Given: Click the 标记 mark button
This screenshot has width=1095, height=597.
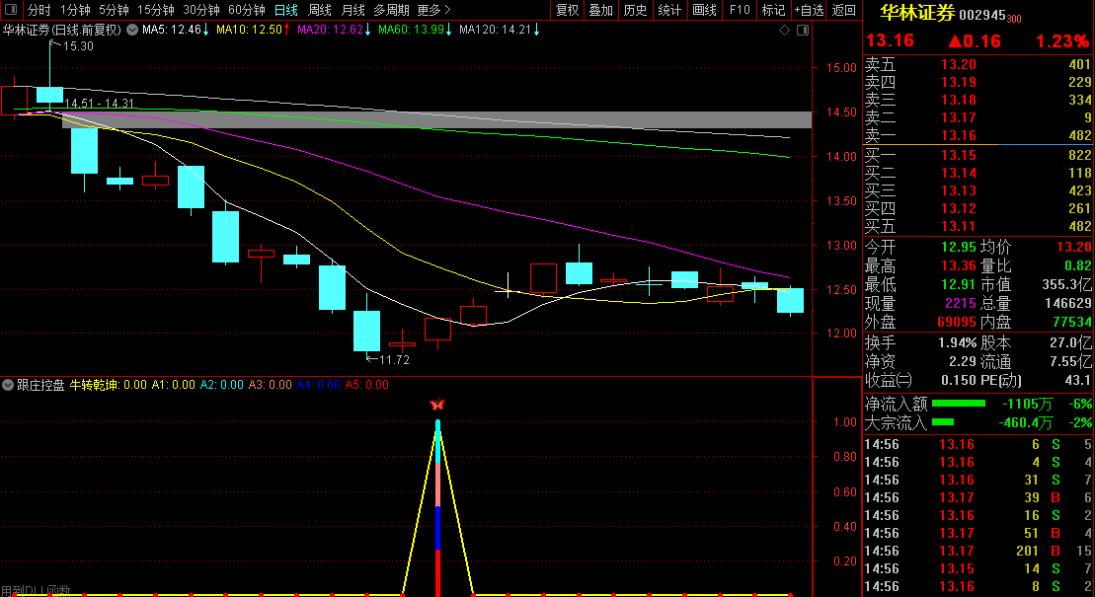Looking at the screenshot, I should tap(773, 10).
